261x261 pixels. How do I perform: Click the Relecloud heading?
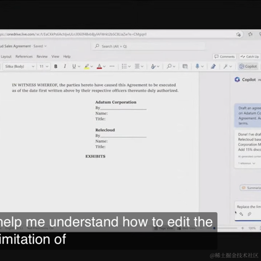click(x=105, y=130)
